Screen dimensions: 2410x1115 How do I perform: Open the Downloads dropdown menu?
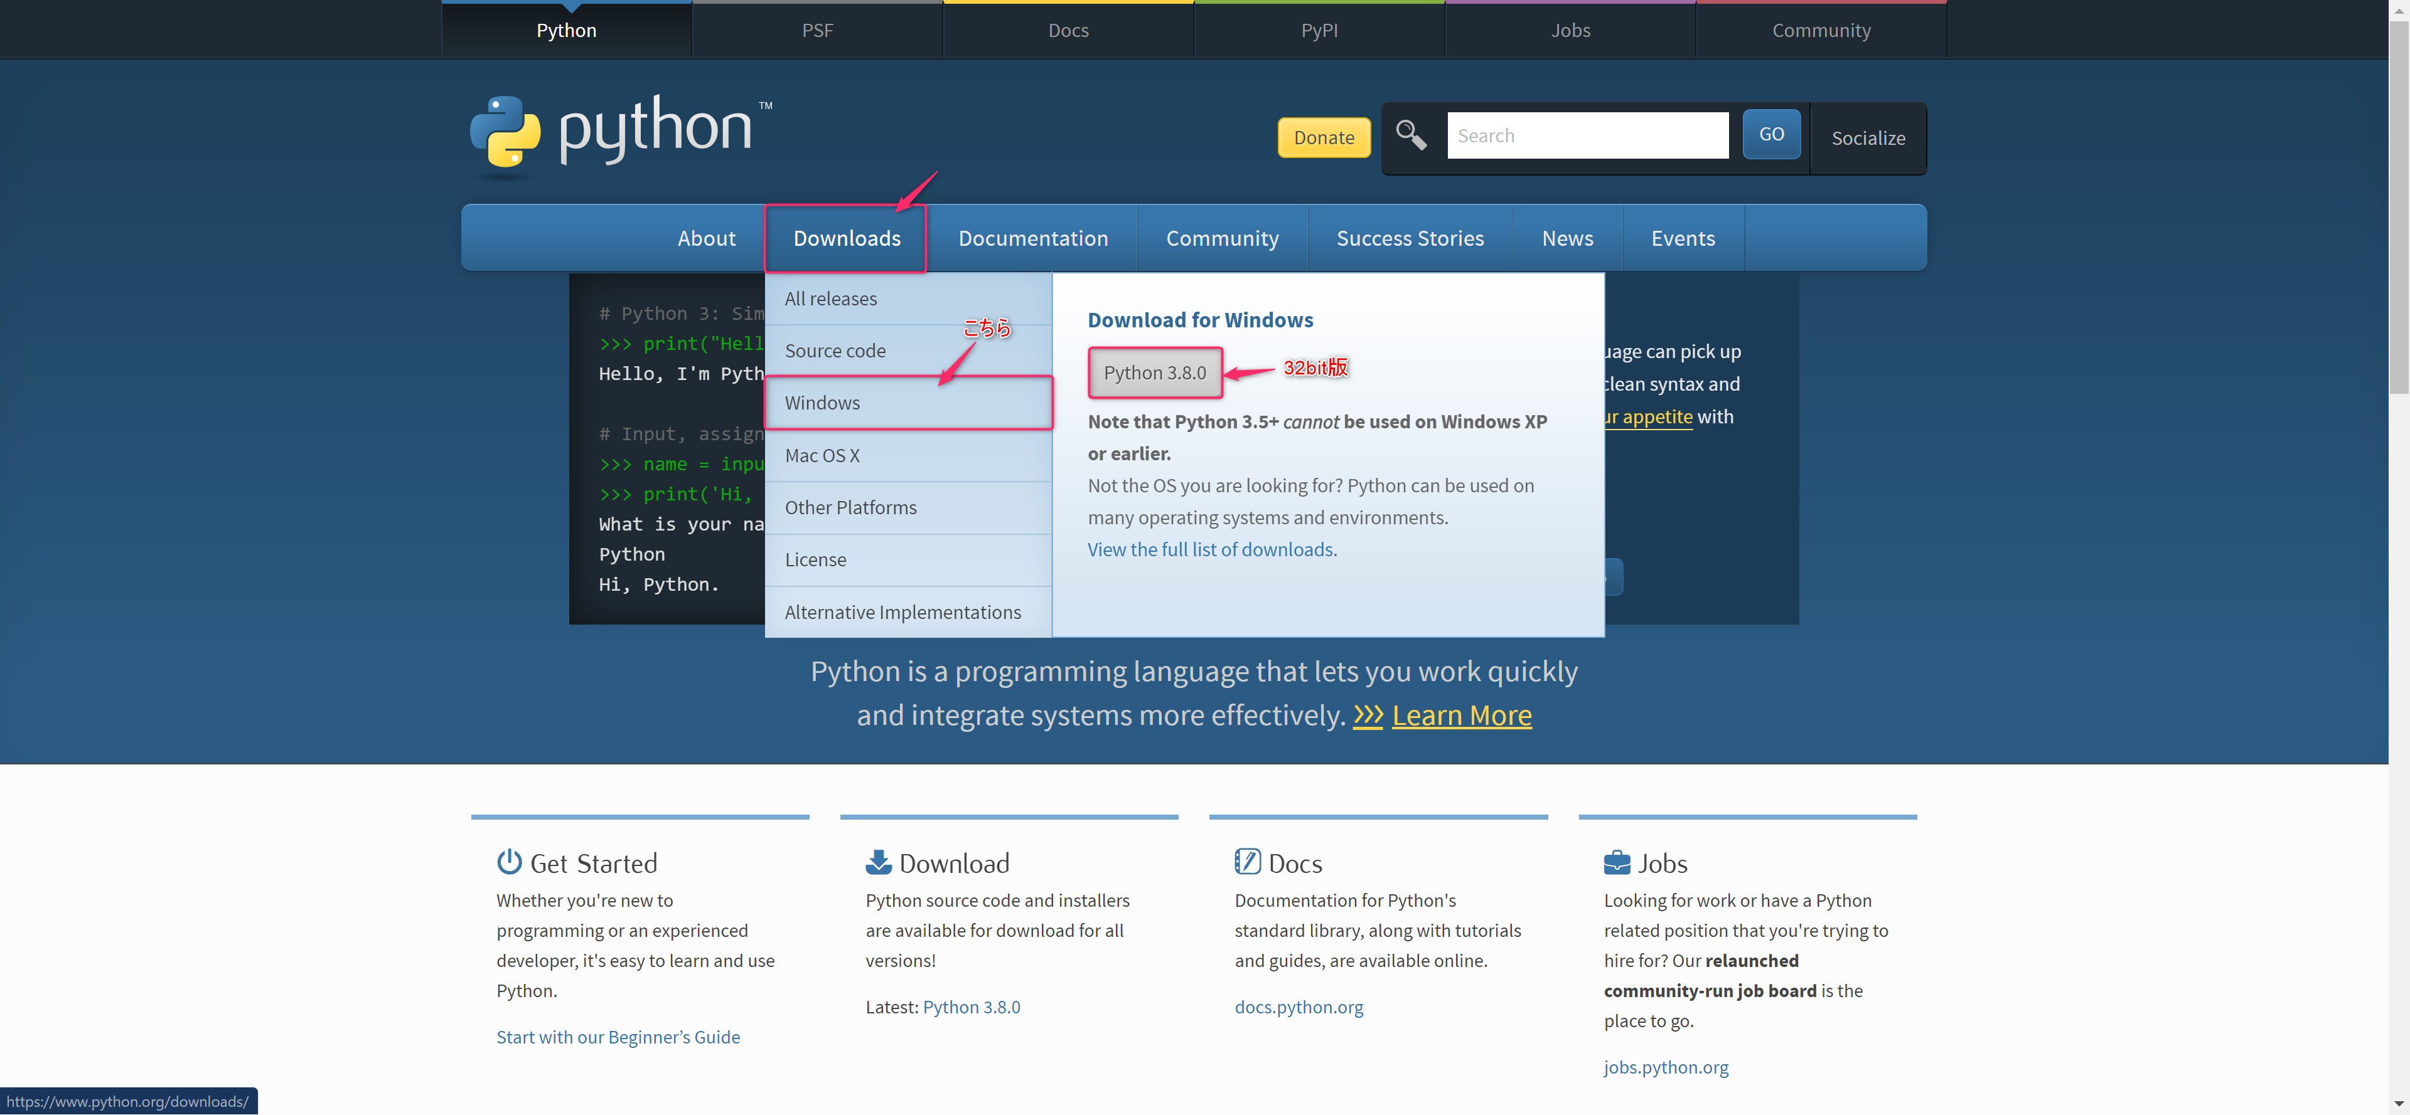tap(846, 238)
